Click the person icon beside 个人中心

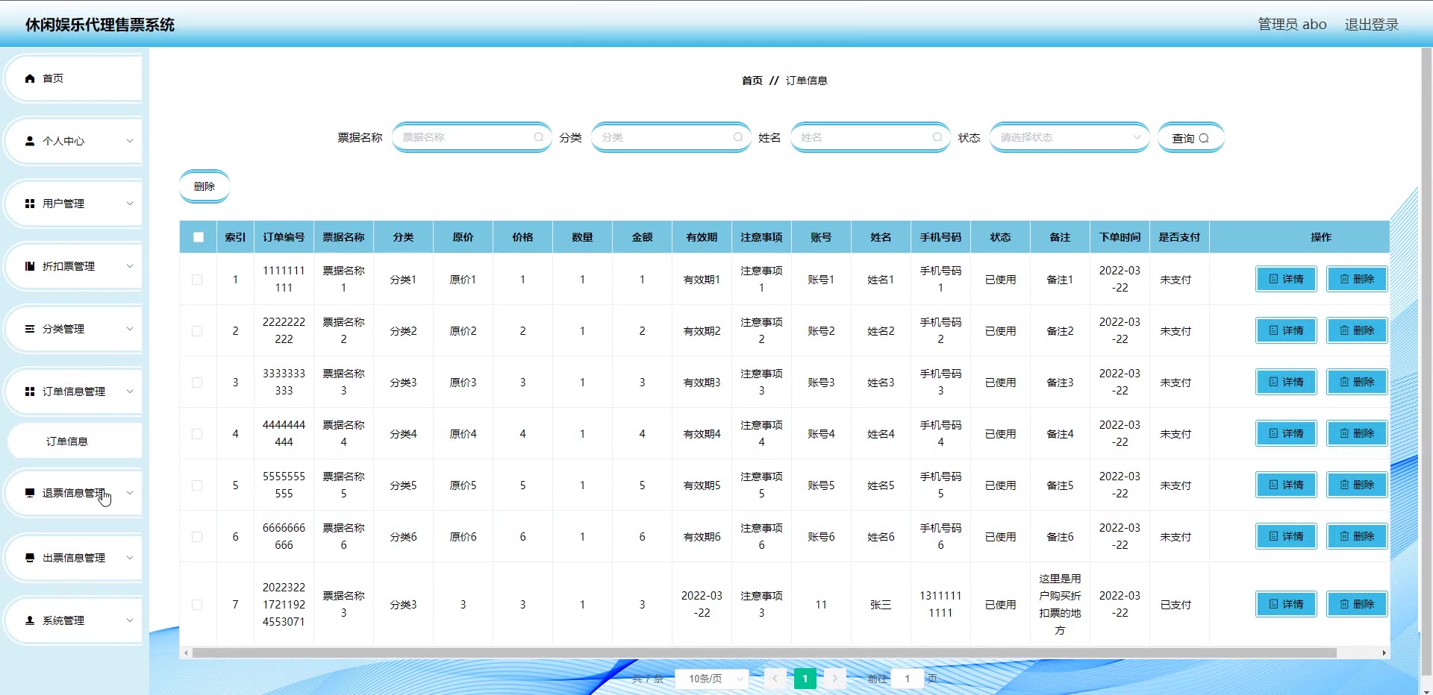pyautogui.click(x=30, y=141)
